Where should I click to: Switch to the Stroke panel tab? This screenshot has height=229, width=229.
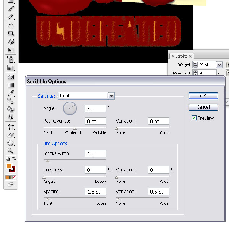coord(181,56)
